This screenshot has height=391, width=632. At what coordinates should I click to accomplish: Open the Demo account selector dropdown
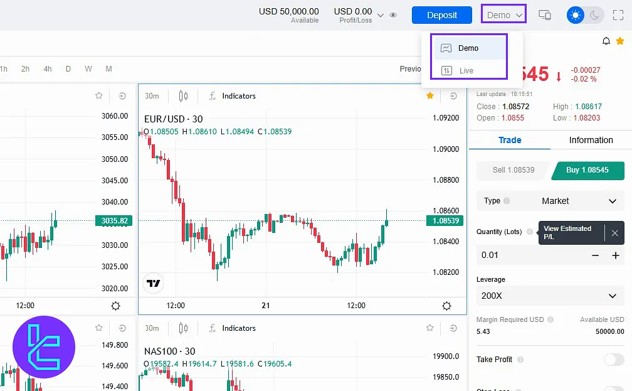point(504,15)
